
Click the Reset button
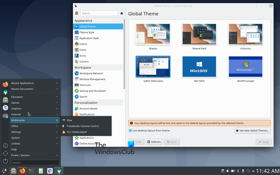coord(172,142)
